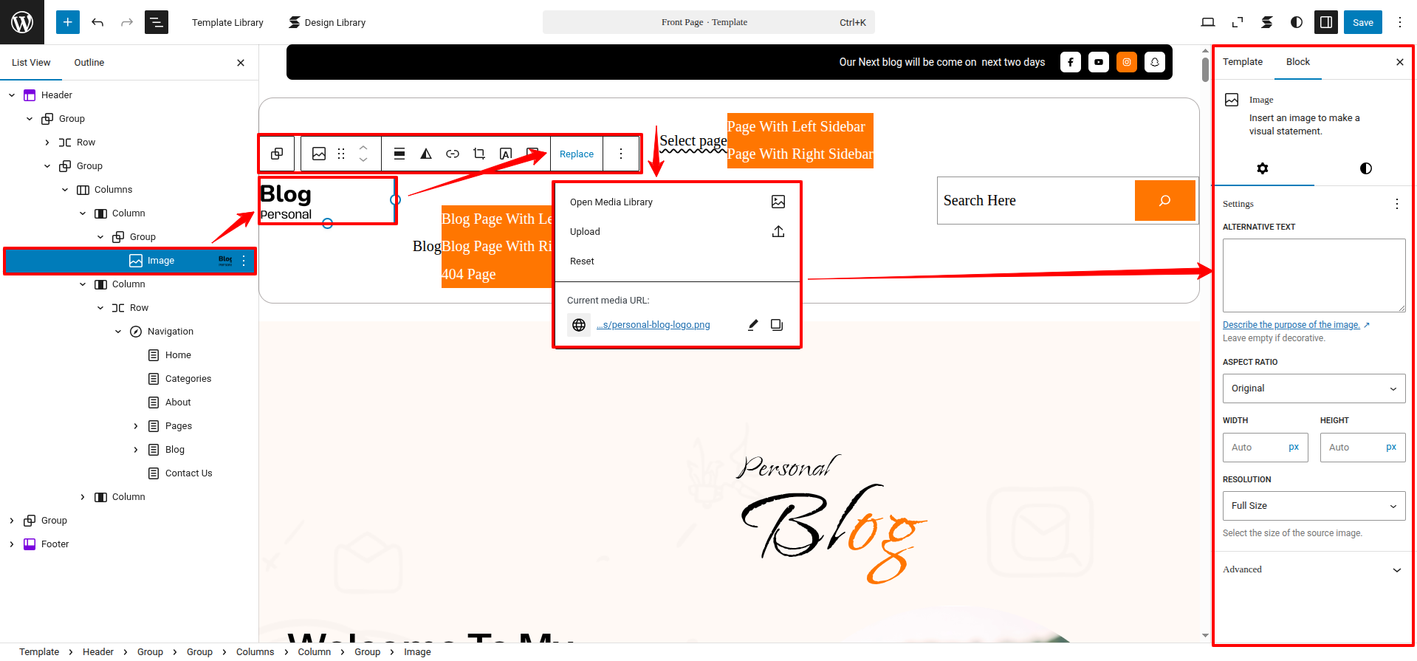Open the Aspect Ratio dropdown
This screenshot has height=661, width=1417.
1313,388
